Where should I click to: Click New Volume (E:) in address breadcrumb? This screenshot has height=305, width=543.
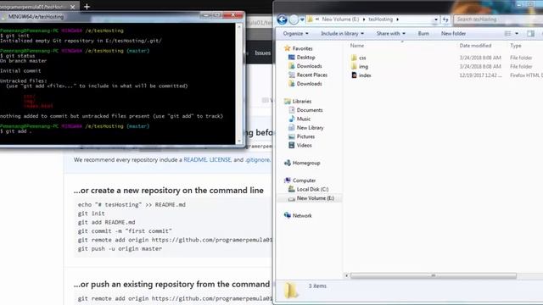tap(340, 19)
